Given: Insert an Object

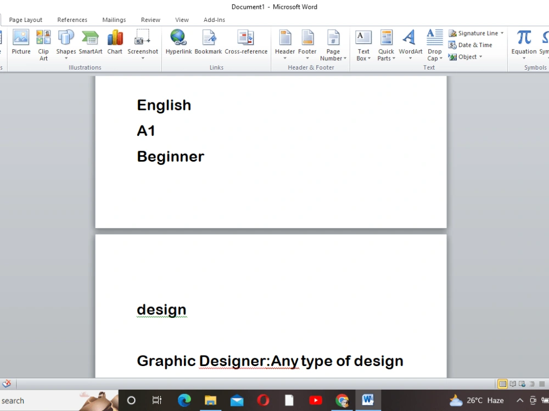Looking at the screenshot, I should (466, 56).
